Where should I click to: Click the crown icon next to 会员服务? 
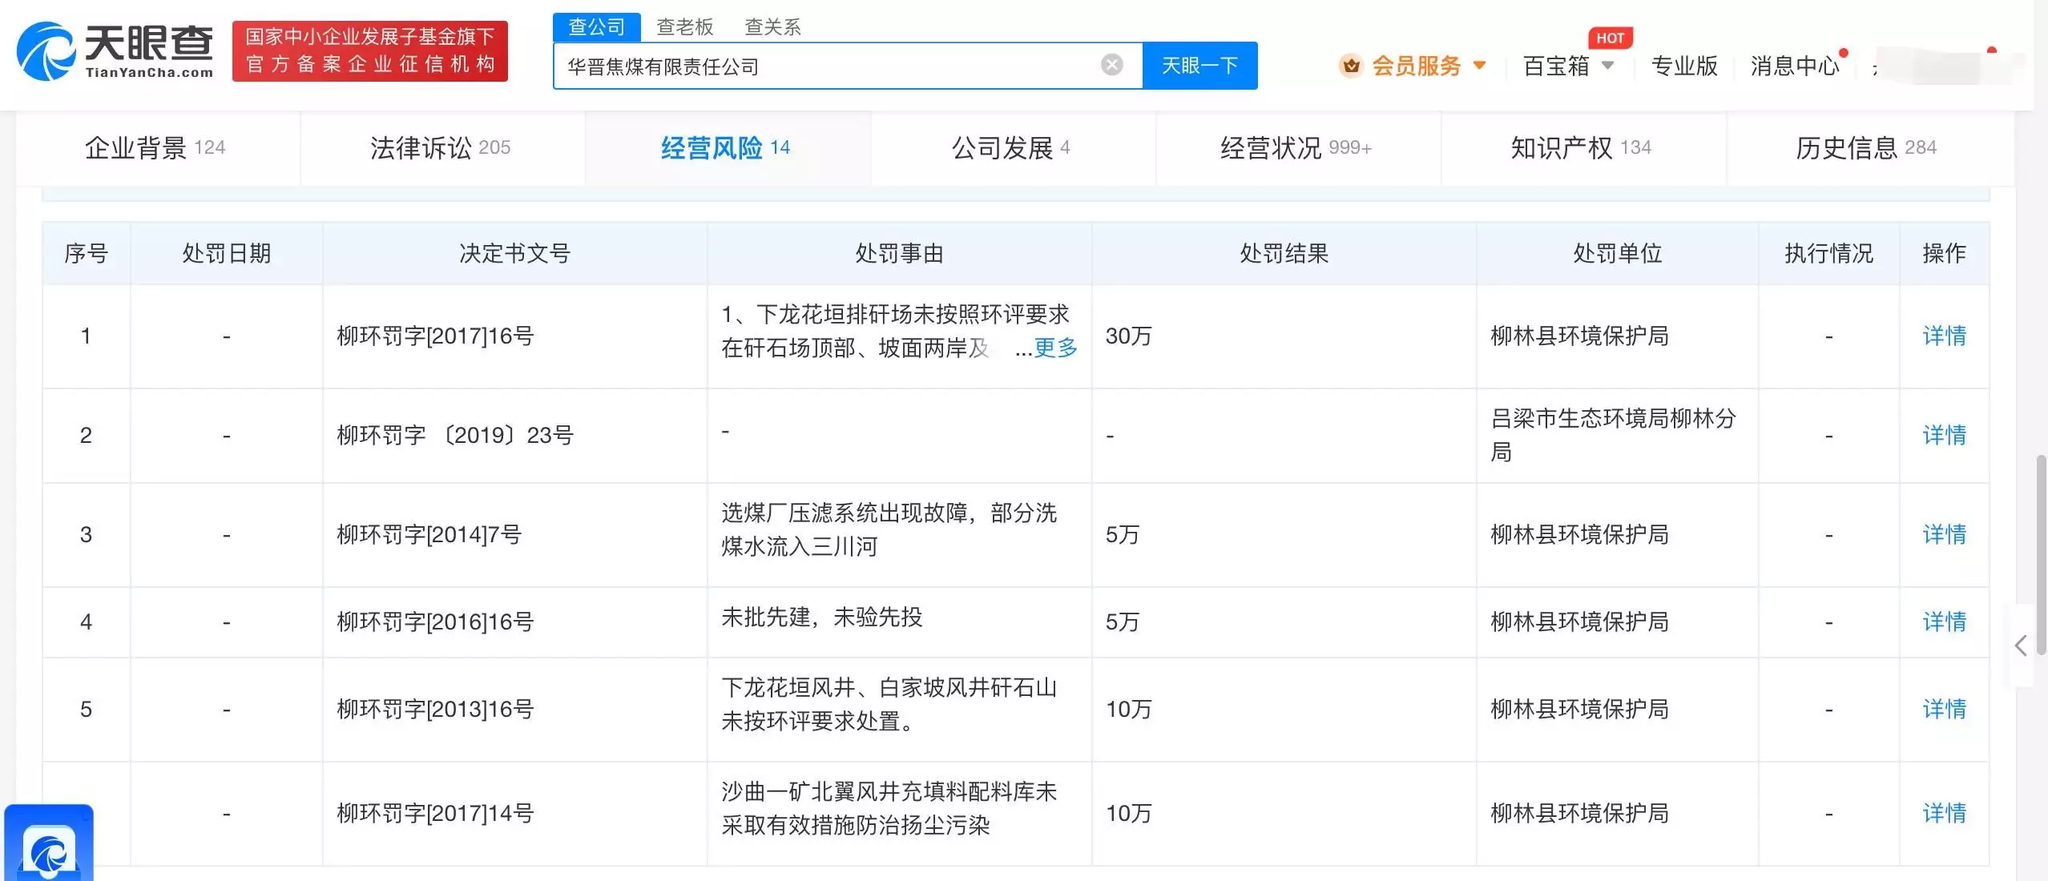1353,66
